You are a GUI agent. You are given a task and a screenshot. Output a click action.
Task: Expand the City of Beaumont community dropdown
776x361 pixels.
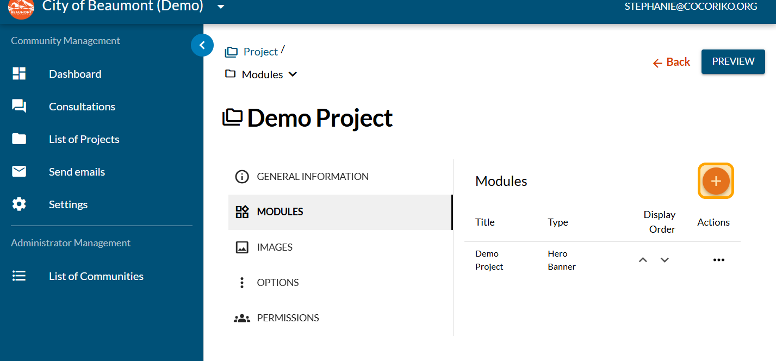[220, 7]
